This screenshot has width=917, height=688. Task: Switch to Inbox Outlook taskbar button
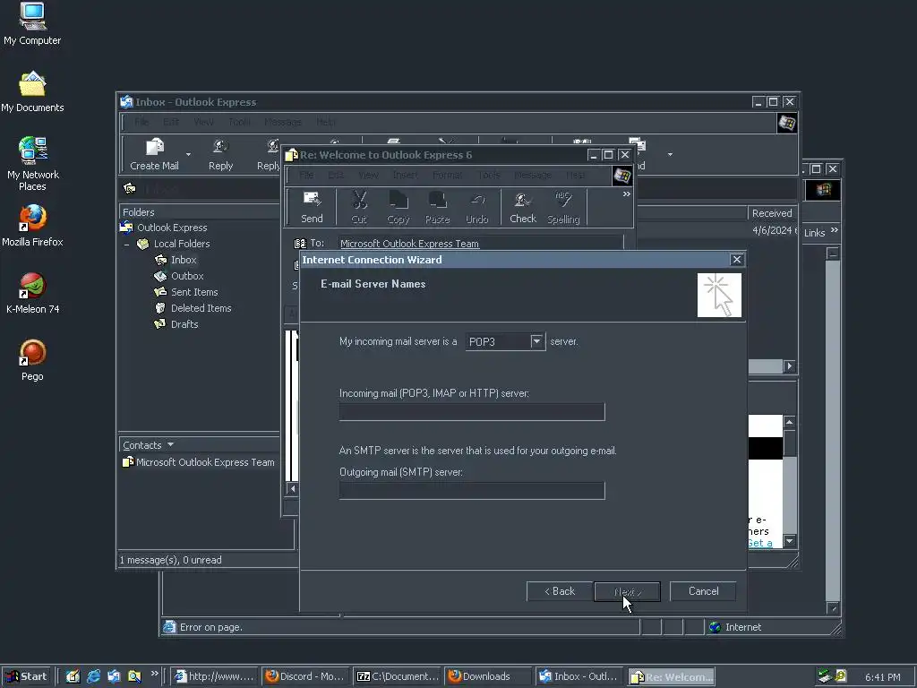(x=578, y=676)
